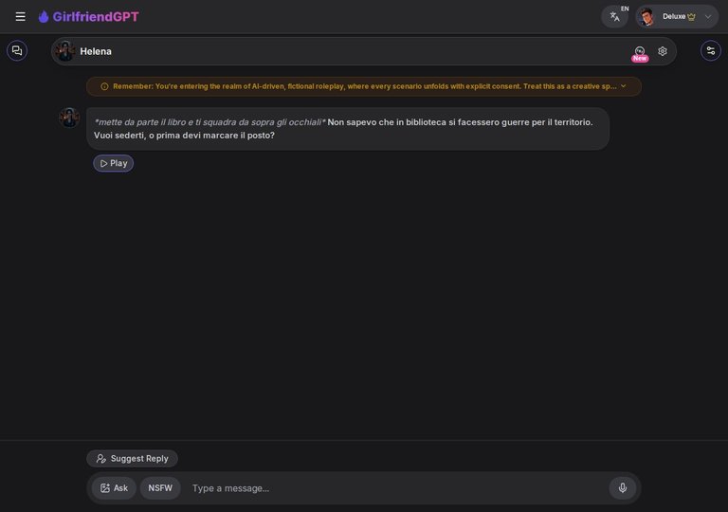This screenshot has width=728, height=512.
Task: Click Helena's avatar in chat header
Action: [x=65, y=51]
